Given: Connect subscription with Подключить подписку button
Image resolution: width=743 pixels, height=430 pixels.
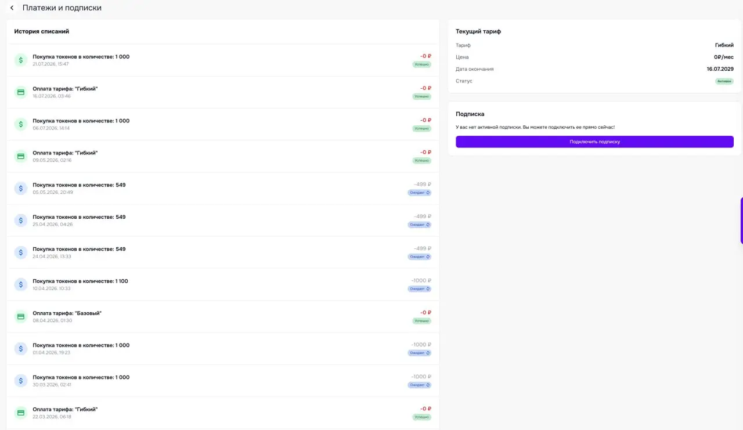Looking at the screenshot, I should click(x=594, y=142).
